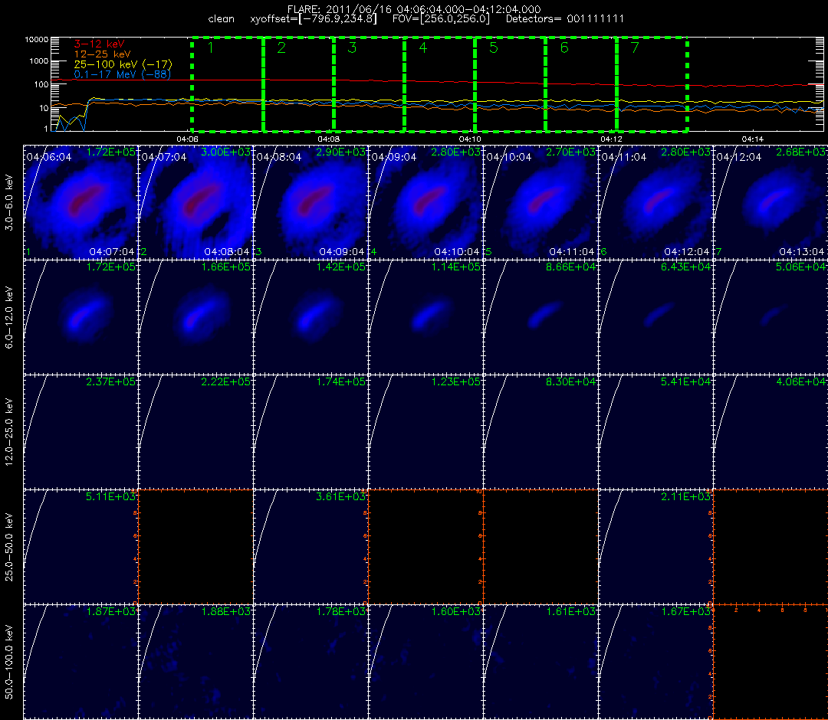Click interval number 6 in the light curve
Viewport: 828px width, 720px height.
[564, 48]
